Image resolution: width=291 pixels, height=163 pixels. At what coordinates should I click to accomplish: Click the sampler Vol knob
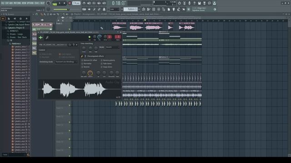click(x=99, y=37)
